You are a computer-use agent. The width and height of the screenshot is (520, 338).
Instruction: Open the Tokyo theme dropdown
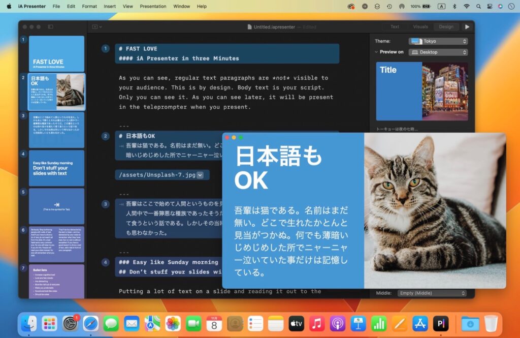(x=438, y=41)
